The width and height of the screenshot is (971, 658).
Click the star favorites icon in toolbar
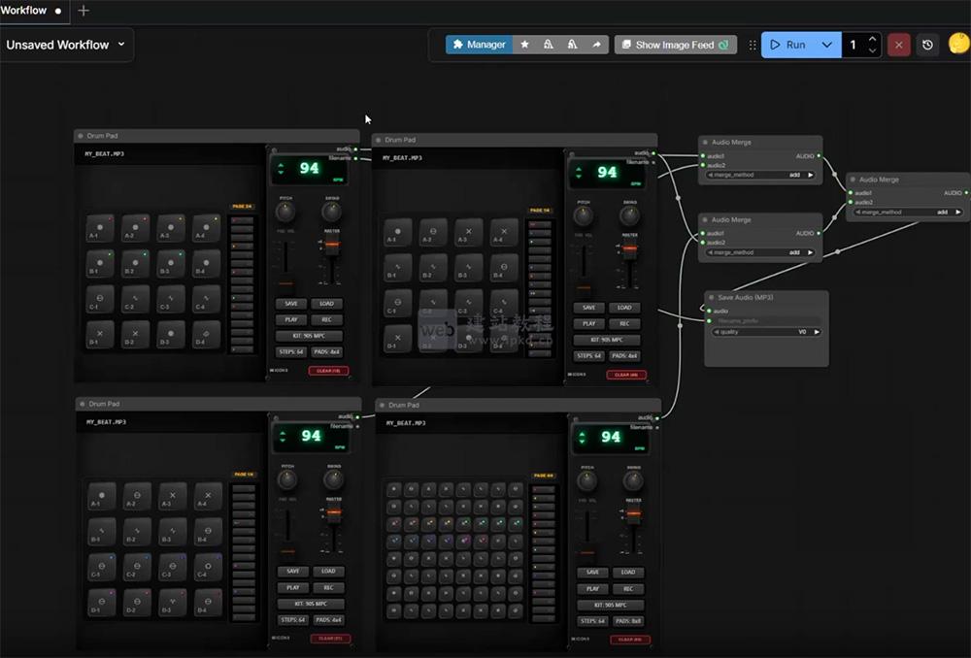click(x=524, y=45)
